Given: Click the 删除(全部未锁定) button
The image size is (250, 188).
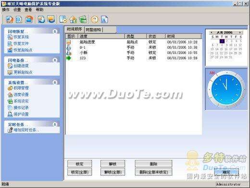Looking at the screenshot, I should (153, 172).
